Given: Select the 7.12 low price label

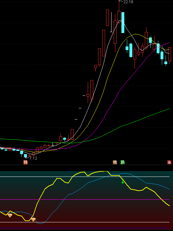Looking at the screenshot, I should click(33, 158).
